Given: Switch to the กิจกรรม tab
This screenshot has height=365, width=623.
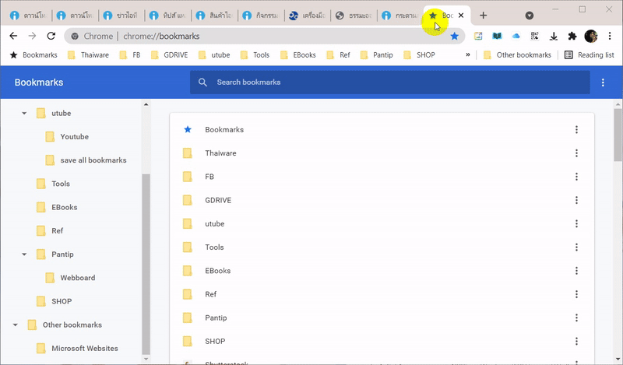Looking at the screenshot, I should coord(262,16).
